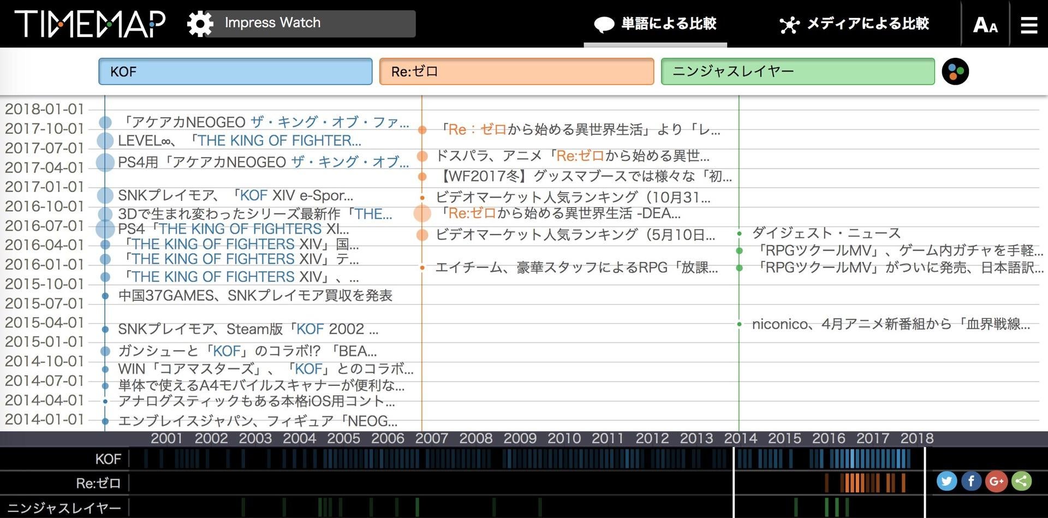Jump to 2018 on the year axis
Screen dimensions: 1048x518
(917, 438)
